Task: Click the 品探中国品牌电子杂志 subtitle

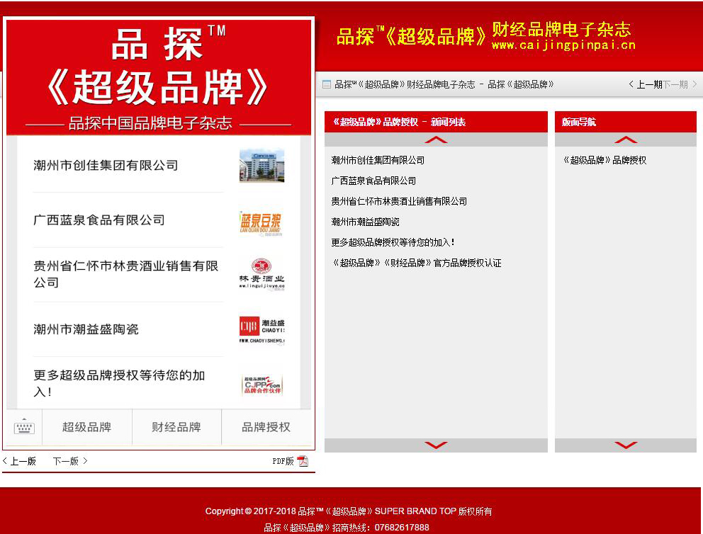Action: (x=151, y=123)
